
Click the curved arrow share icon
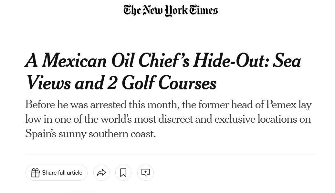coord(101,173)
